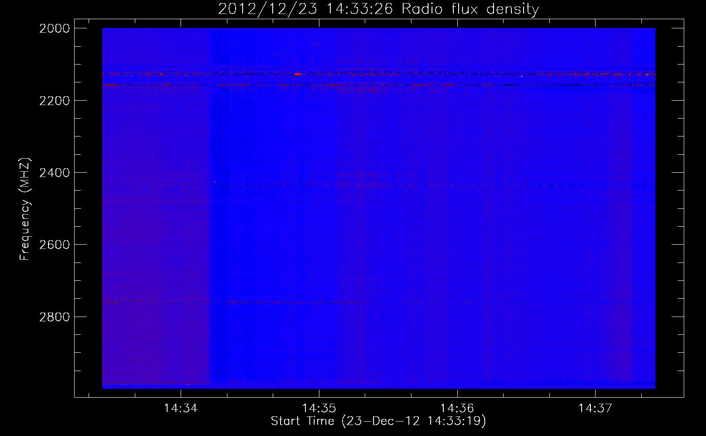Click the 2400 frequency tick label

pos(55,173)
